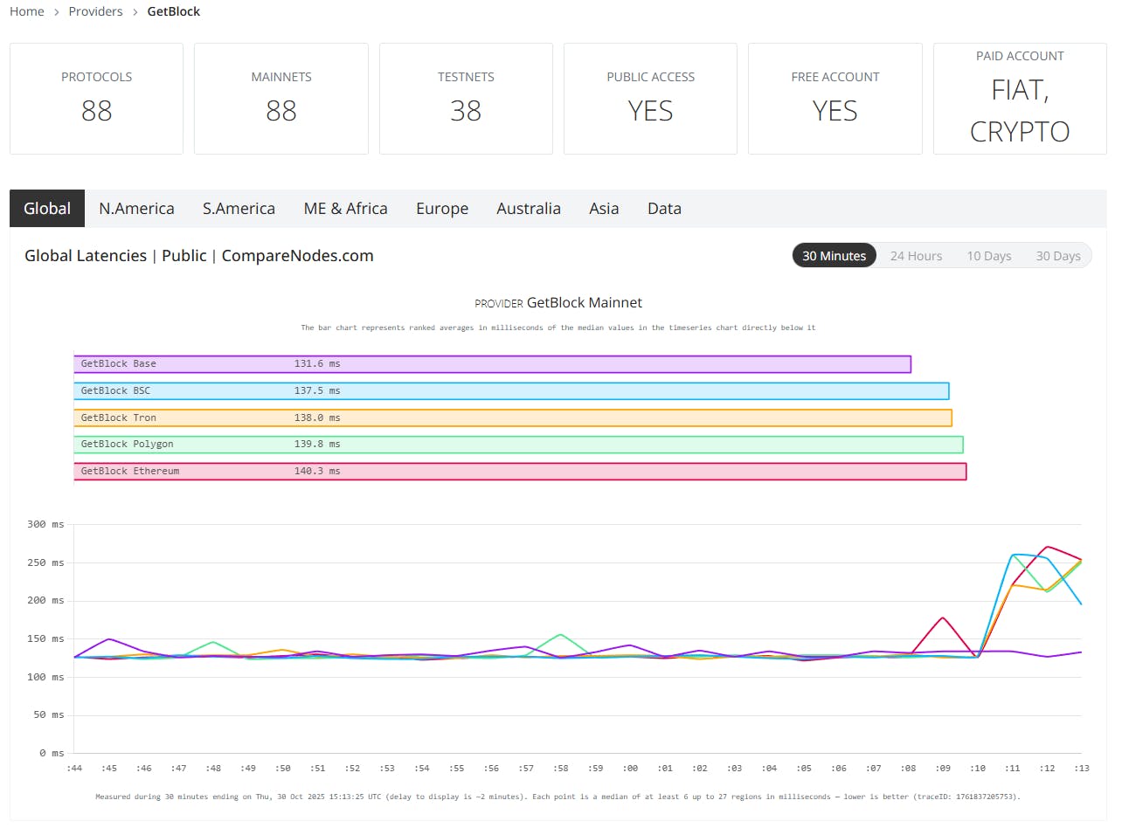This screenshot has width=1122, height=828.
Task: View the Data tab
Action: click(664, 208)
